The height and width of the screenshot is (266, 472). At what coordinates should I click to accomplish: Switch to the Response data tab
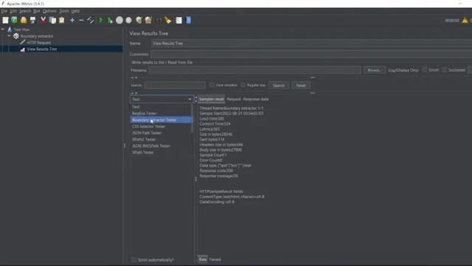(256, 99)
